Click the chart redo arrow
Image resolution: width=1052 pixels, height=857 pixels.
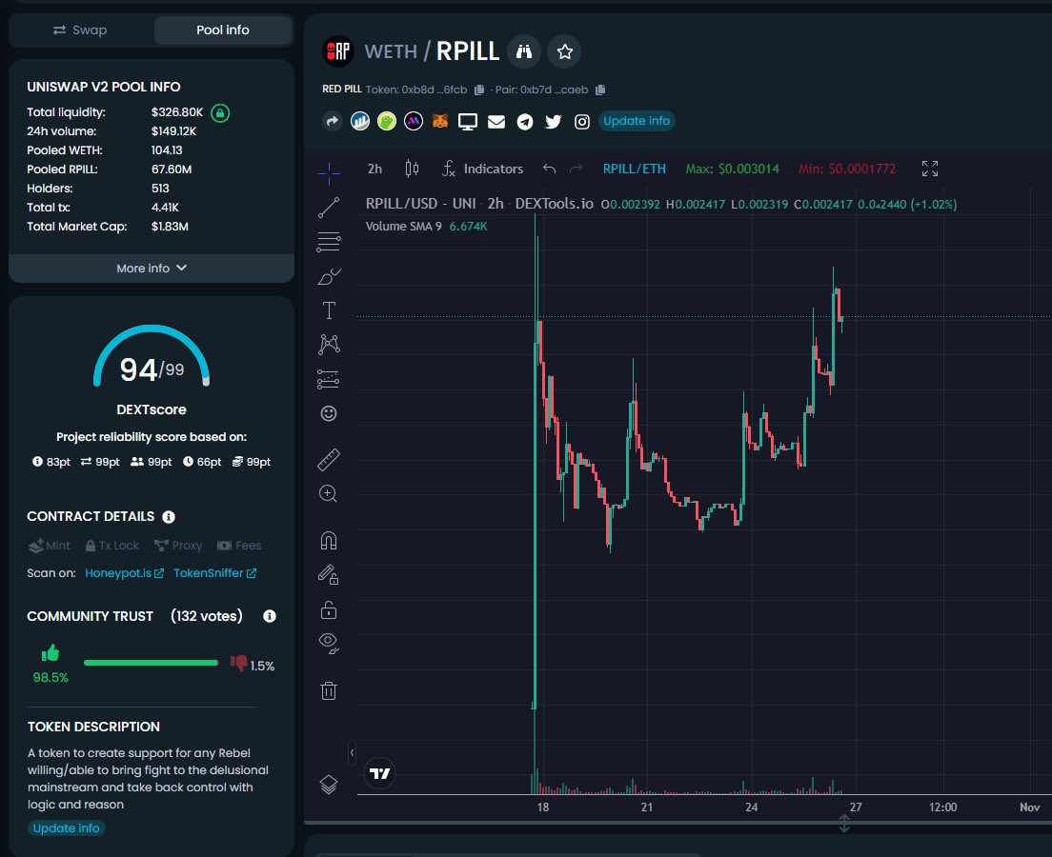[x=576, y=169]
